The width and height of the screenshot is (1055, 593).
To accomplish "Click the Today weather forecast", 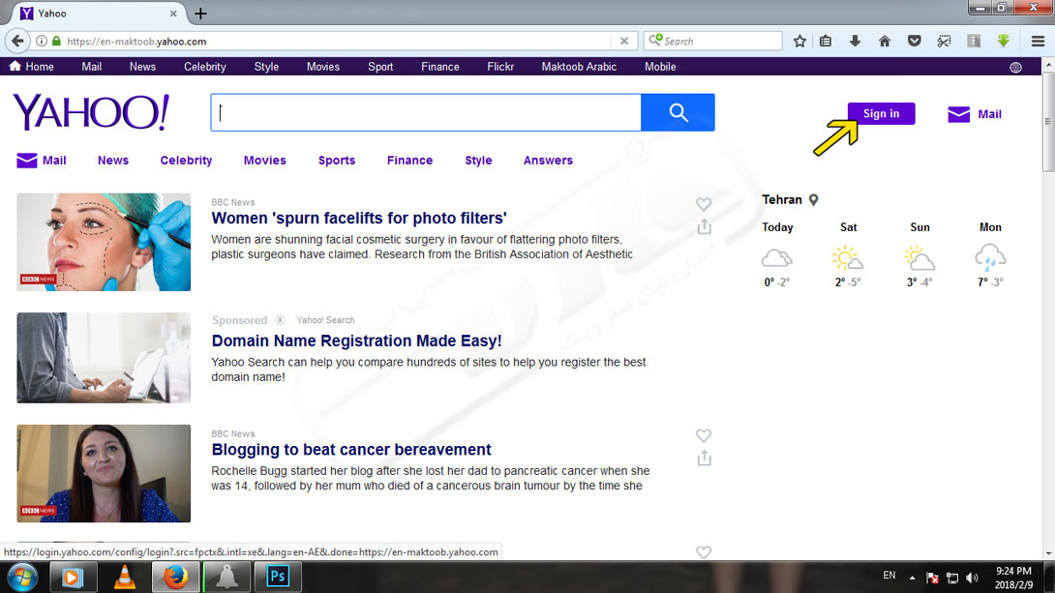I will pyautogui.click(x=777, y=254).
